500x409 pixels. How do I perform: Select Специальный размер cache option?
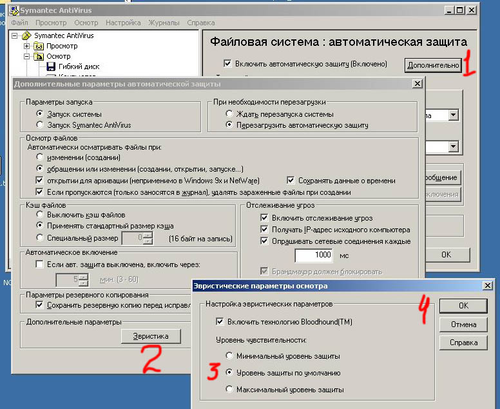(40, 237)
